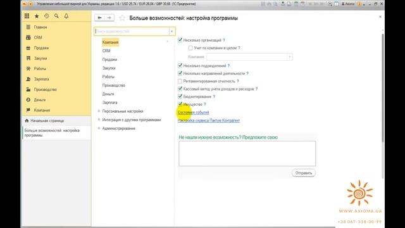Click the zoom magnifier icon in title bar
Viewport: 405px width, 228px height.
330,4
